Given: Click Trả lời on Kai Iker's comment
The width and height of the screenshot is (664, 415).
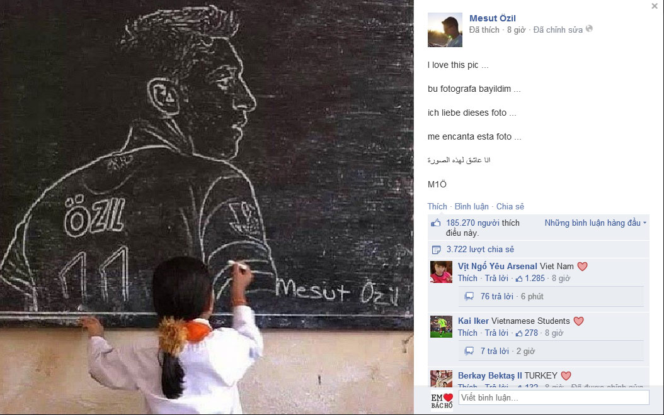Looking at the screenshot, I should click(x=496, y=333).
